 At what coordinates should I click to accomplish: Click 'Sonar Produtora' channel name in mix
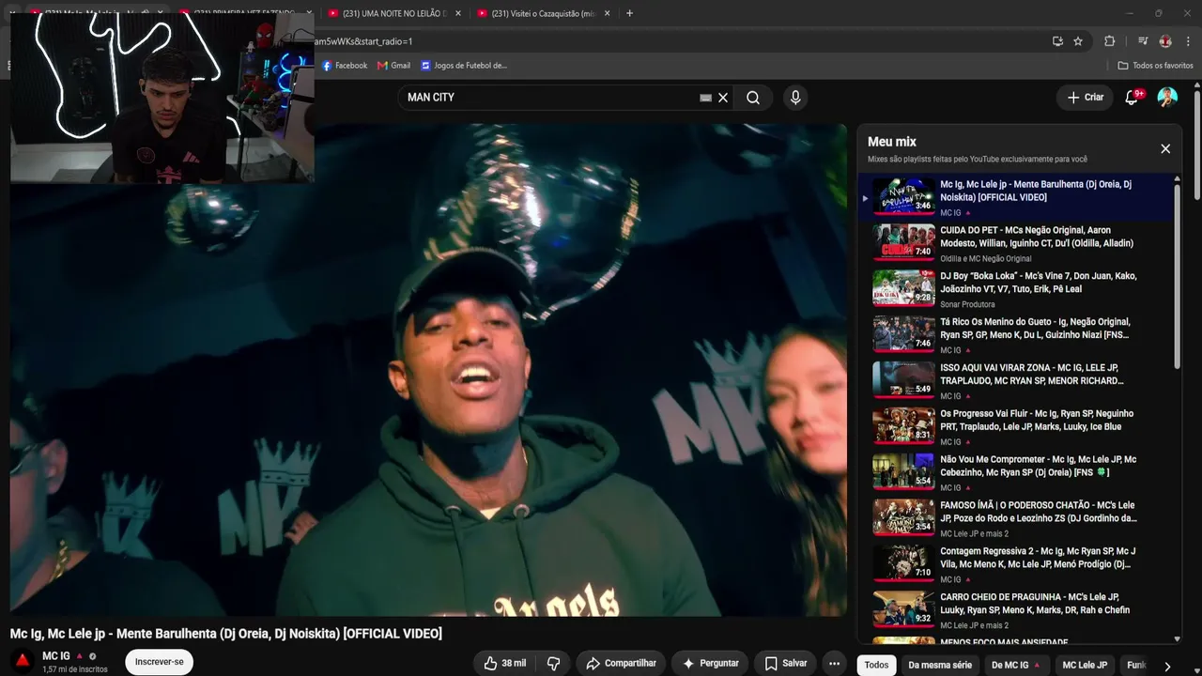(x=968, y=304)
